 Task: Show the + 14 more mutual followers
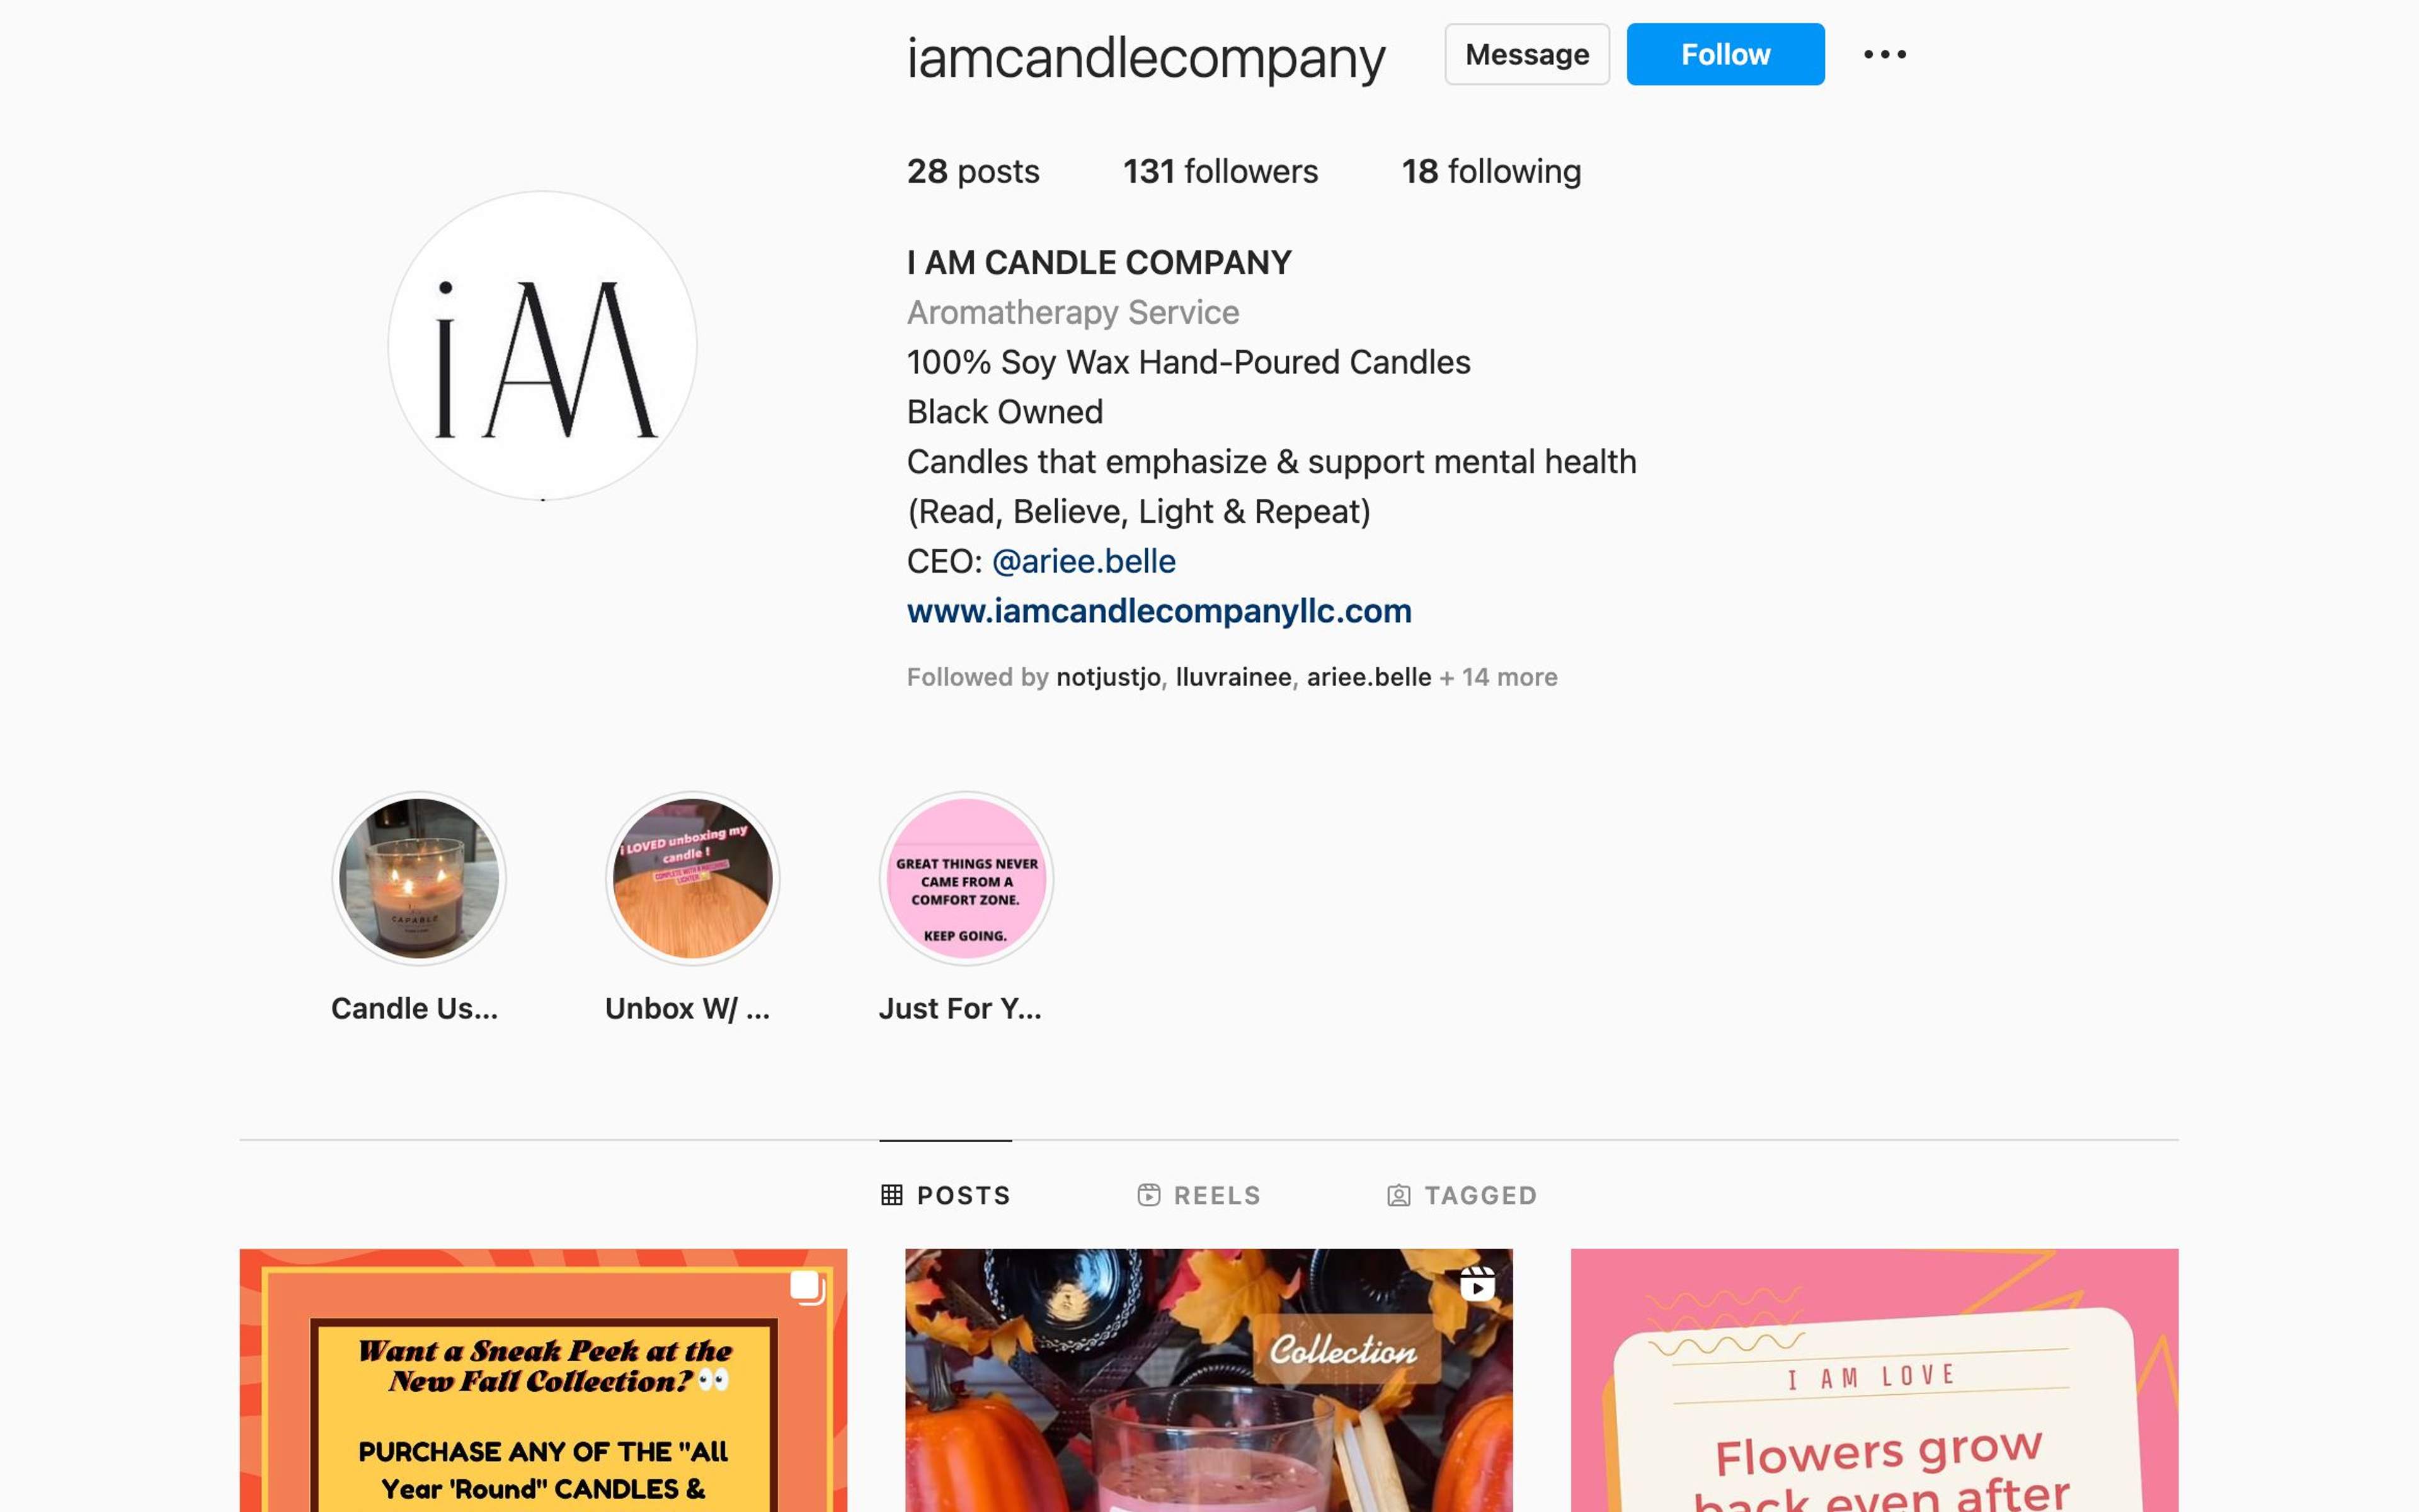(1499, 677)
